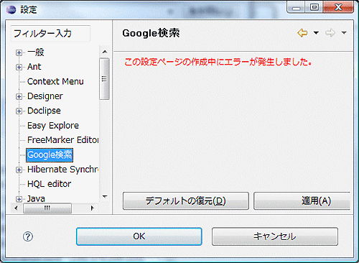The height and width of the screenshot is (263, 359).
Task: Expand the Hibernate Synchronizer tree node
Action: pos(19,170)
